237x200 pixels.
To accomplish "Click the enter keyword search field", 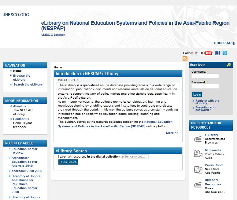I will tap(135, 157).
